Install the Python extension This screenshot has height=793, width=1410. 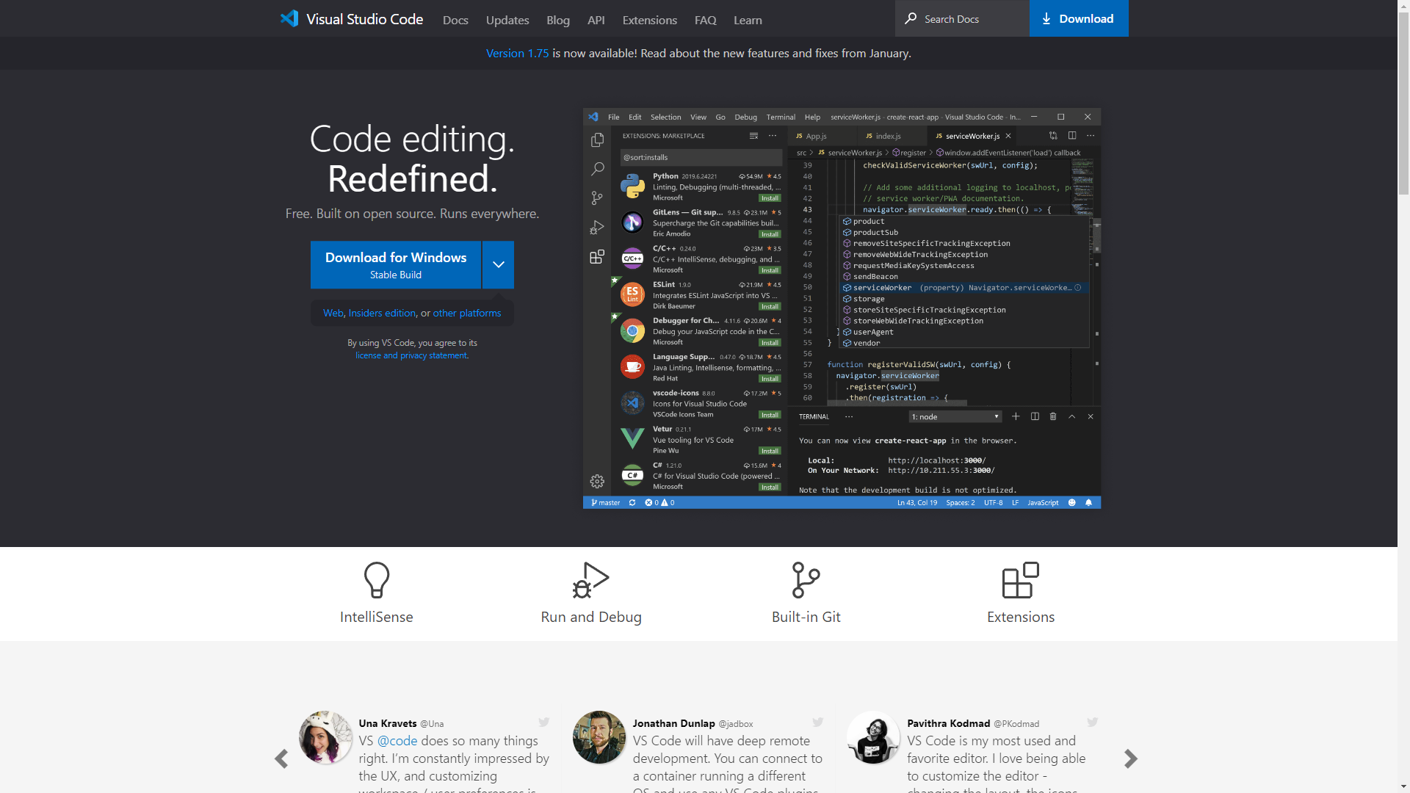click(x=770, y=198)
